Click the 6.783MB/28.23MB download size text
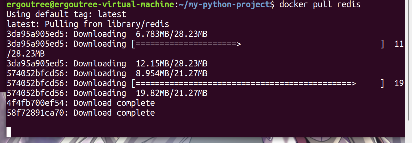The height and width of the screenshot is (143, 412). tap(172, 34)
